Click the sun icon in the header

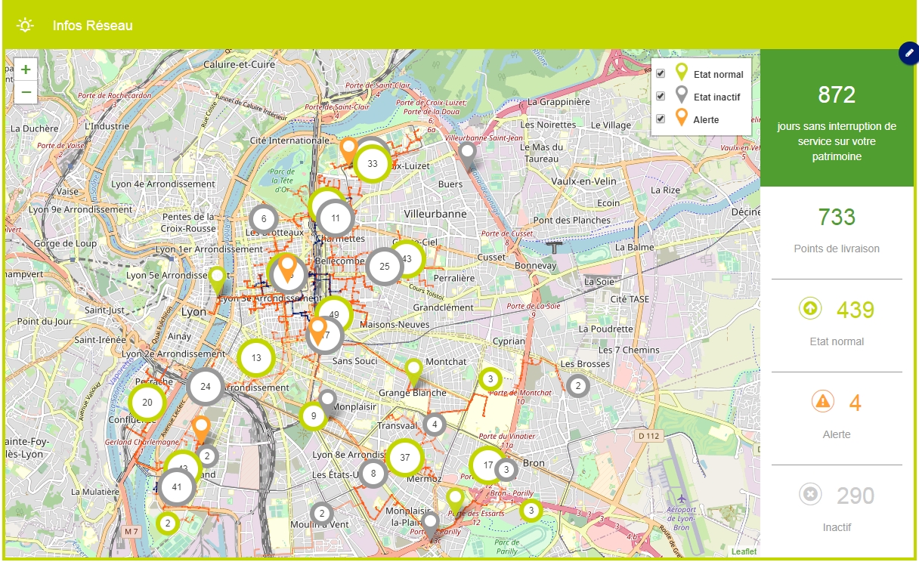pyautogui.click(x=25, y=25)
